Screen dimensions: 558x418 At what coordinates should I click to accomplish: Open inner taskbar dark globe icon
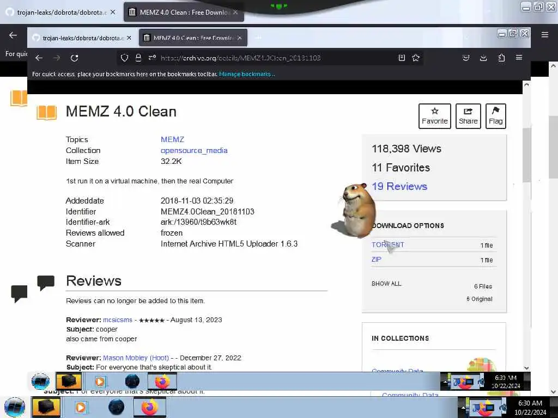[132, 382]
